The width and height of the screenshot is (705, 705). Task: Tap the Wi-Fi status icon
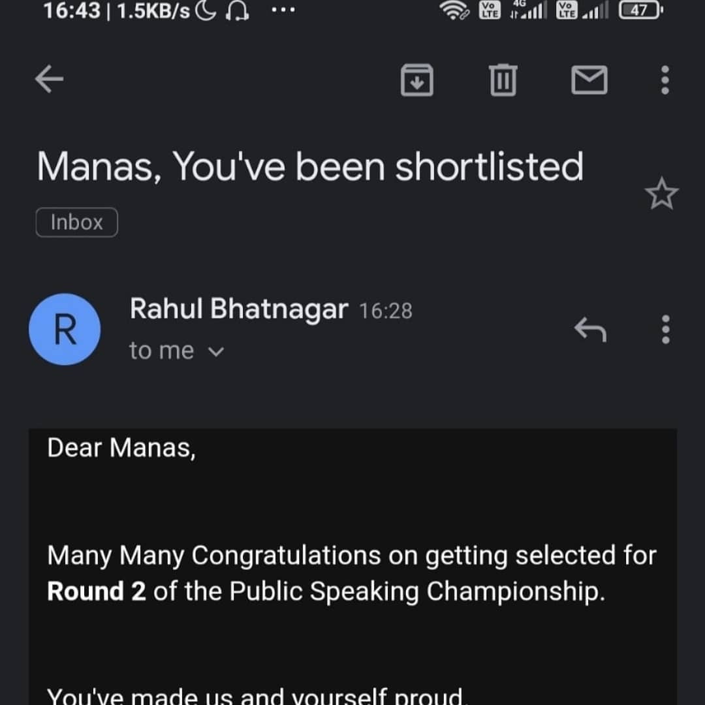point(454,11)
